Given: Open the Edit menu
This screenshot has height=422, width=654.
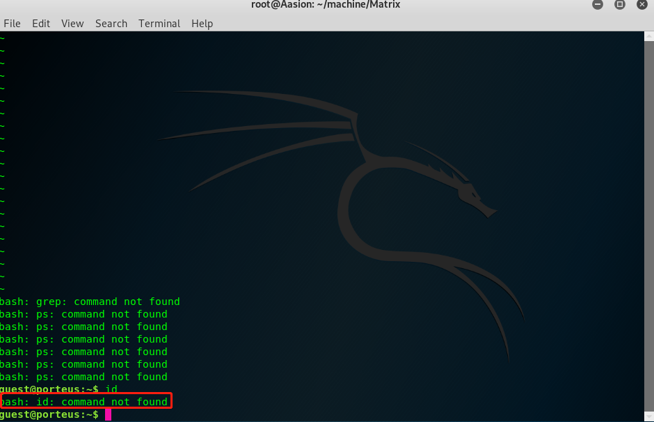Looking at the screenshot, I should (41, 24).
